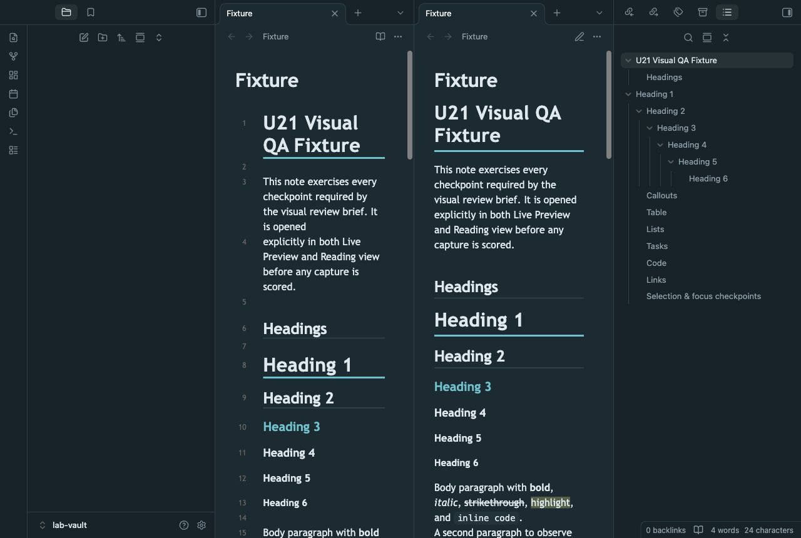
Task: Close the right pane Fixture tab
Action: click(534, 13)
